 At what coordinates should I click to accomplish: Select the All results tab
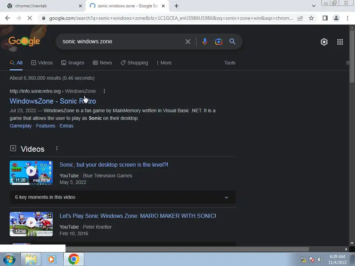point(16,63)
